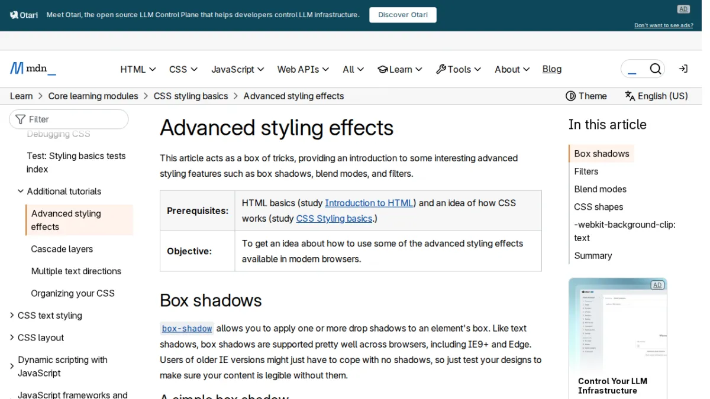Click the AD badge in top banner
Screen dimensions: 710x399
pos(683,9)
